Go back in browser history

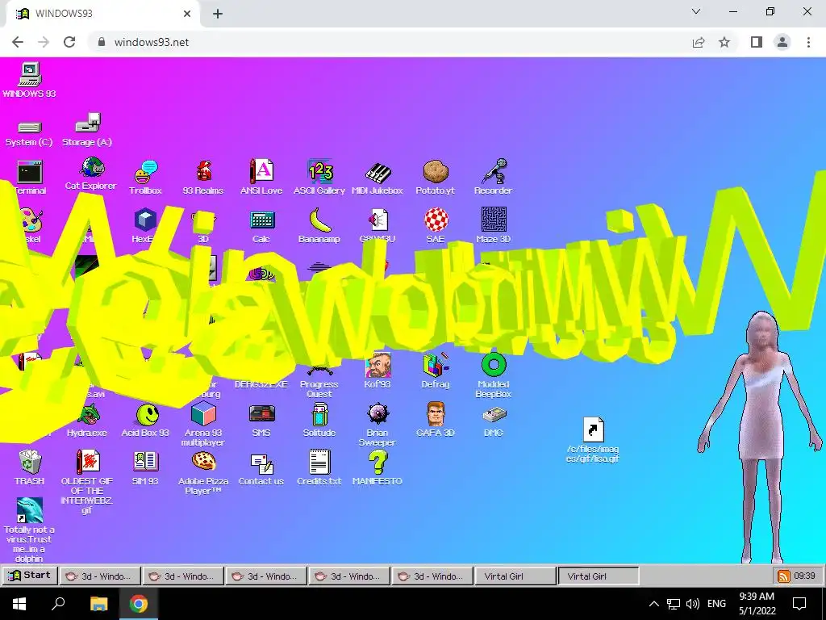point(18,42)
